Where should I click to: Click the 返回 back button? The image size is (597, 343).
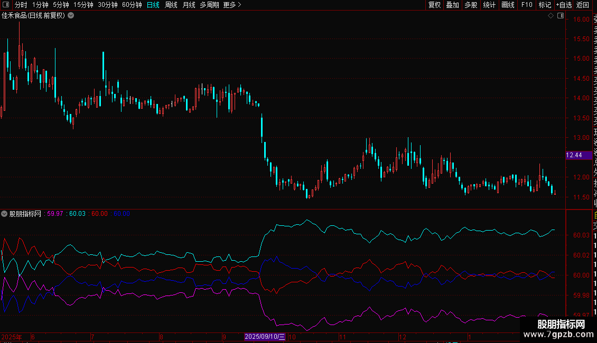583,5
